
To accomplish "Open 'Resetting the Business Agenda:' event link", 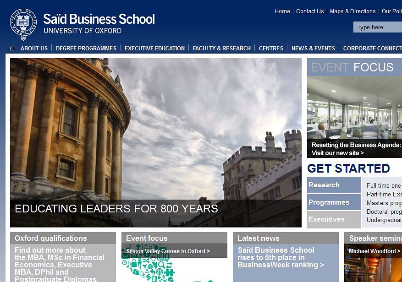I will point(356,145).
